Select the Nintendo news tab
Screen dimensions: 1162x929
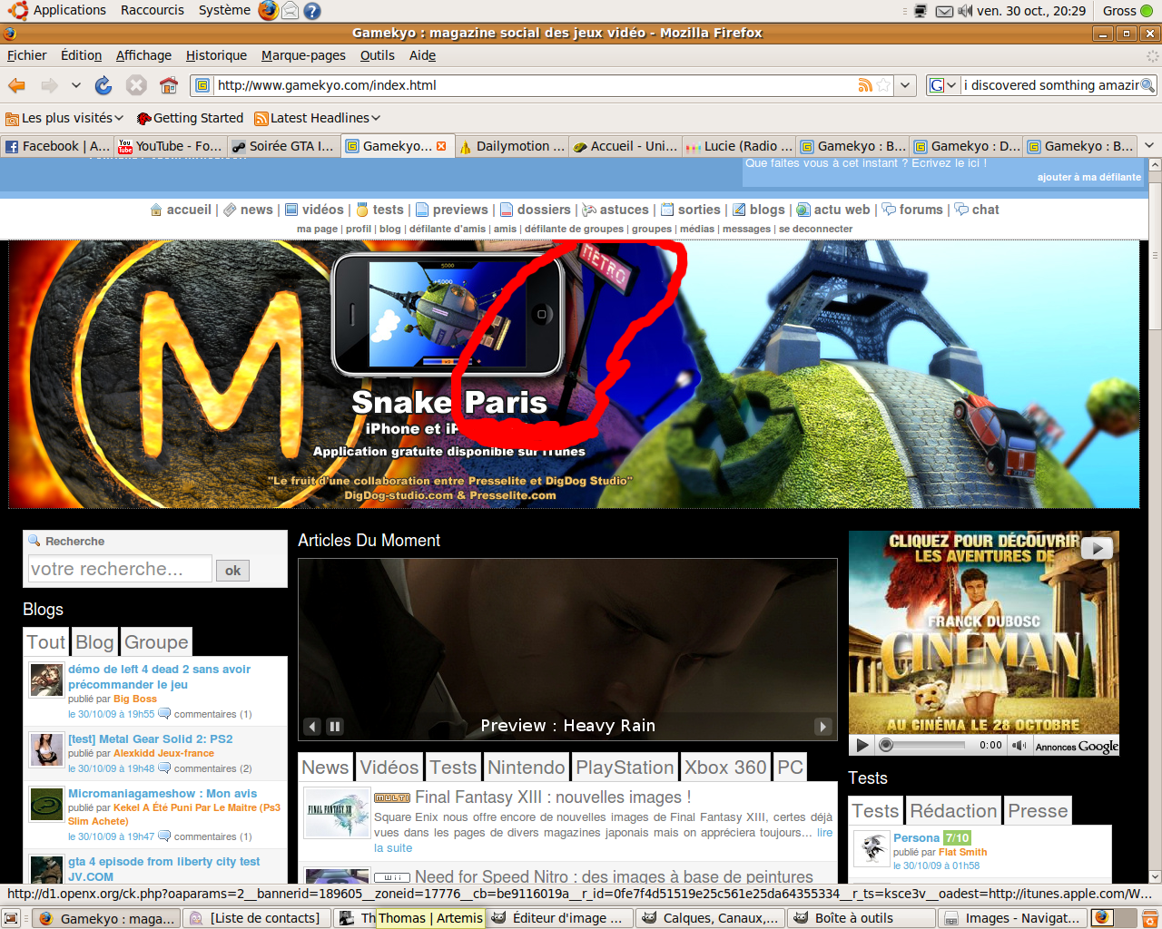coord(526,768)
